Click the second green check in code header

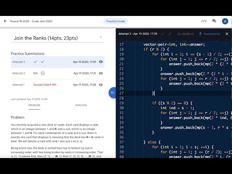[x=170, y=34]
